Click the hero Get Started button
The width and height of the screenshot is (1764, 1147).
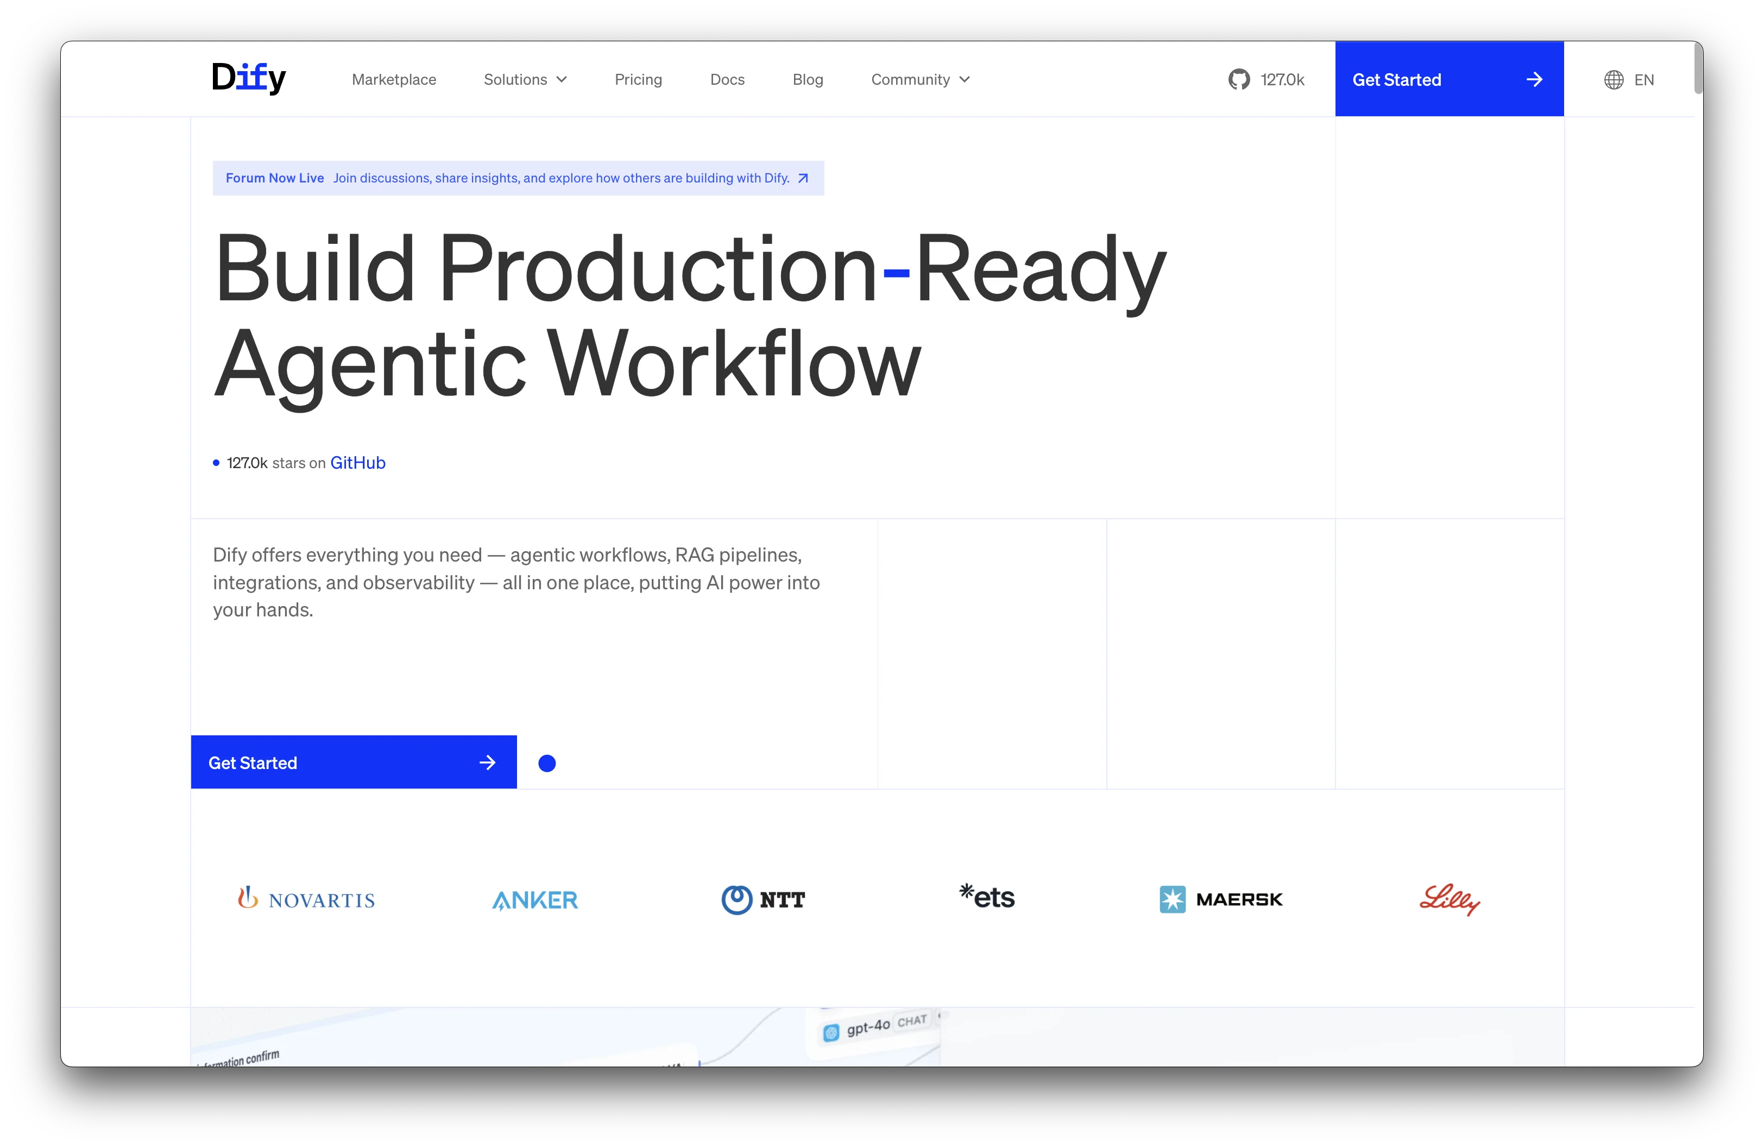click(354, 762)
